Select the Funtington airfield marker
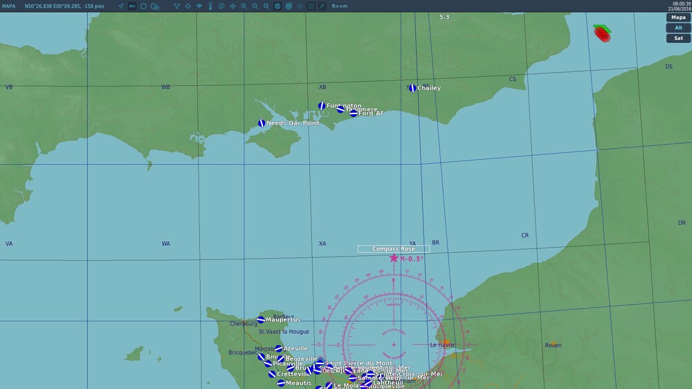This screenshot has height=389, width=692. [322, 106]
